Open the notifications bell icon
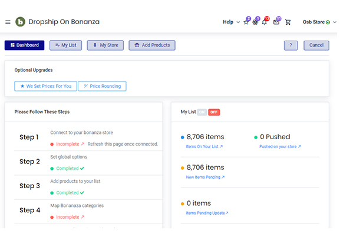Image resolution: width=340 pixels, height=240 pixels. (x=265, y=22)
